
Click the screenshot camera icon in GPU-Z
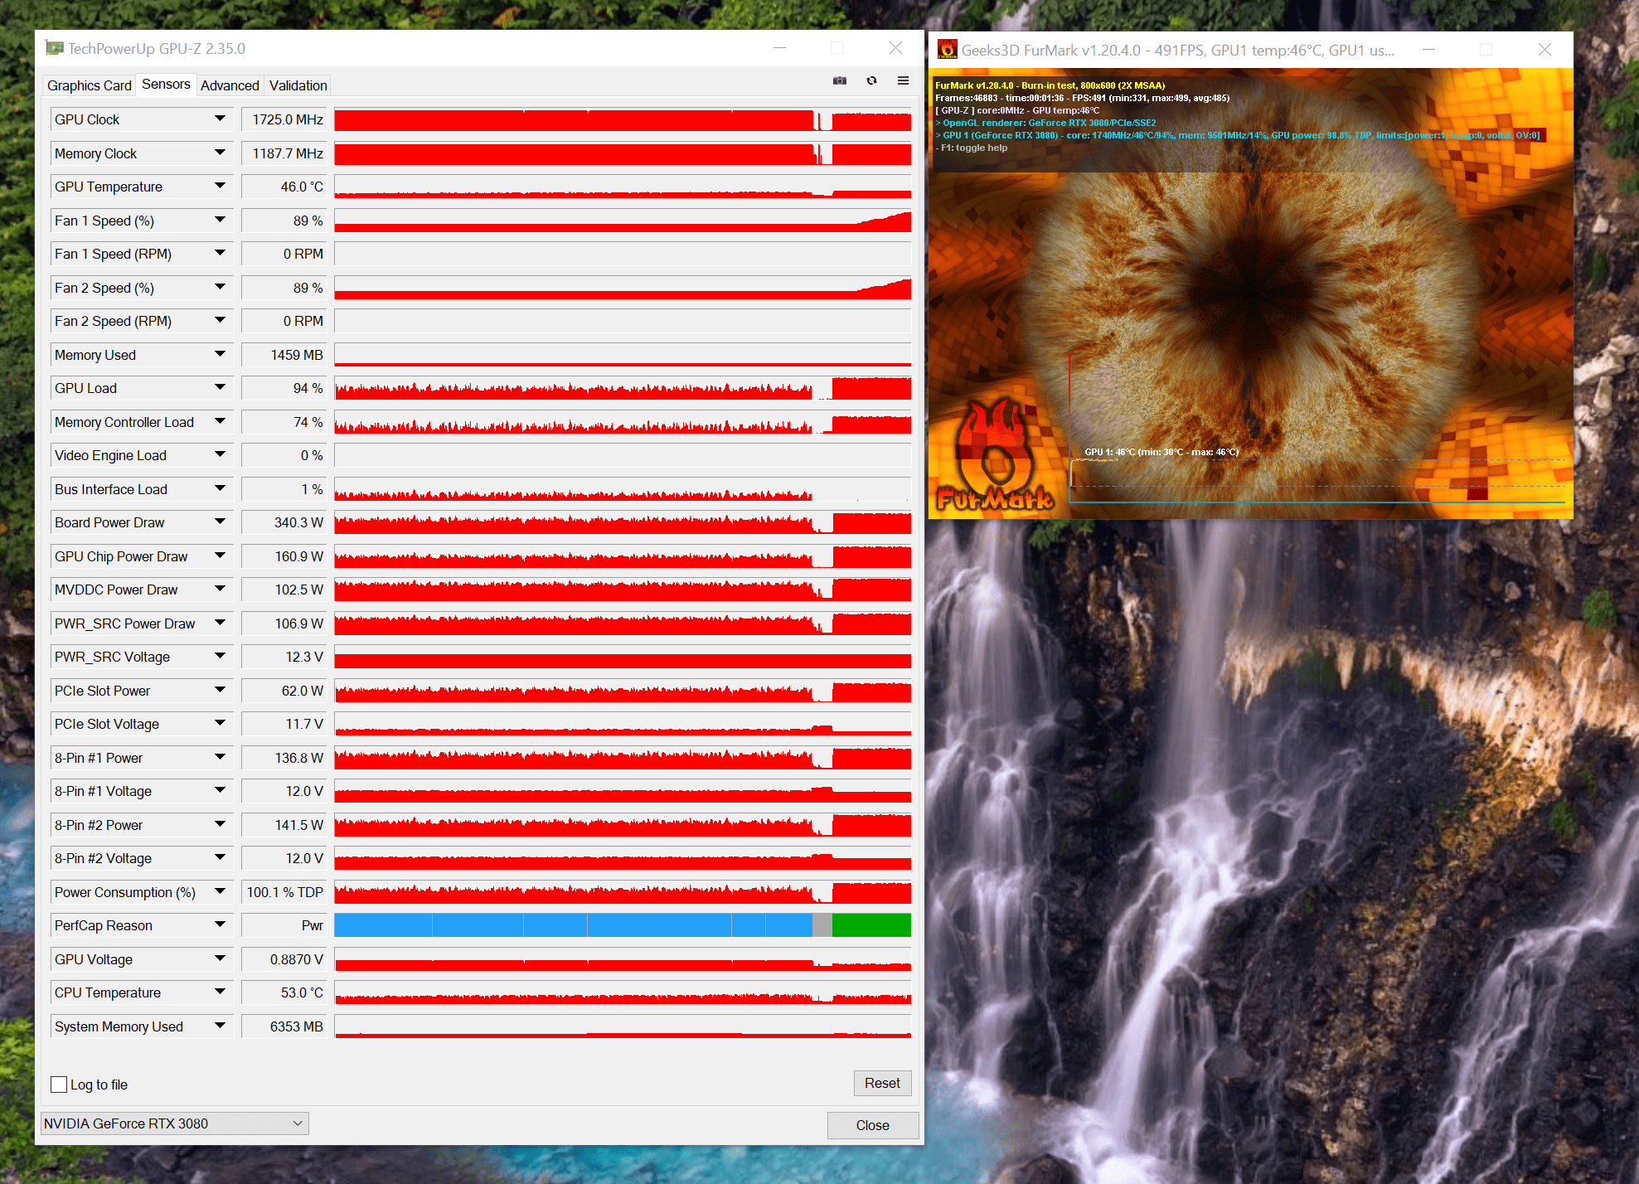pyautogui.click(x=839, y=80)
